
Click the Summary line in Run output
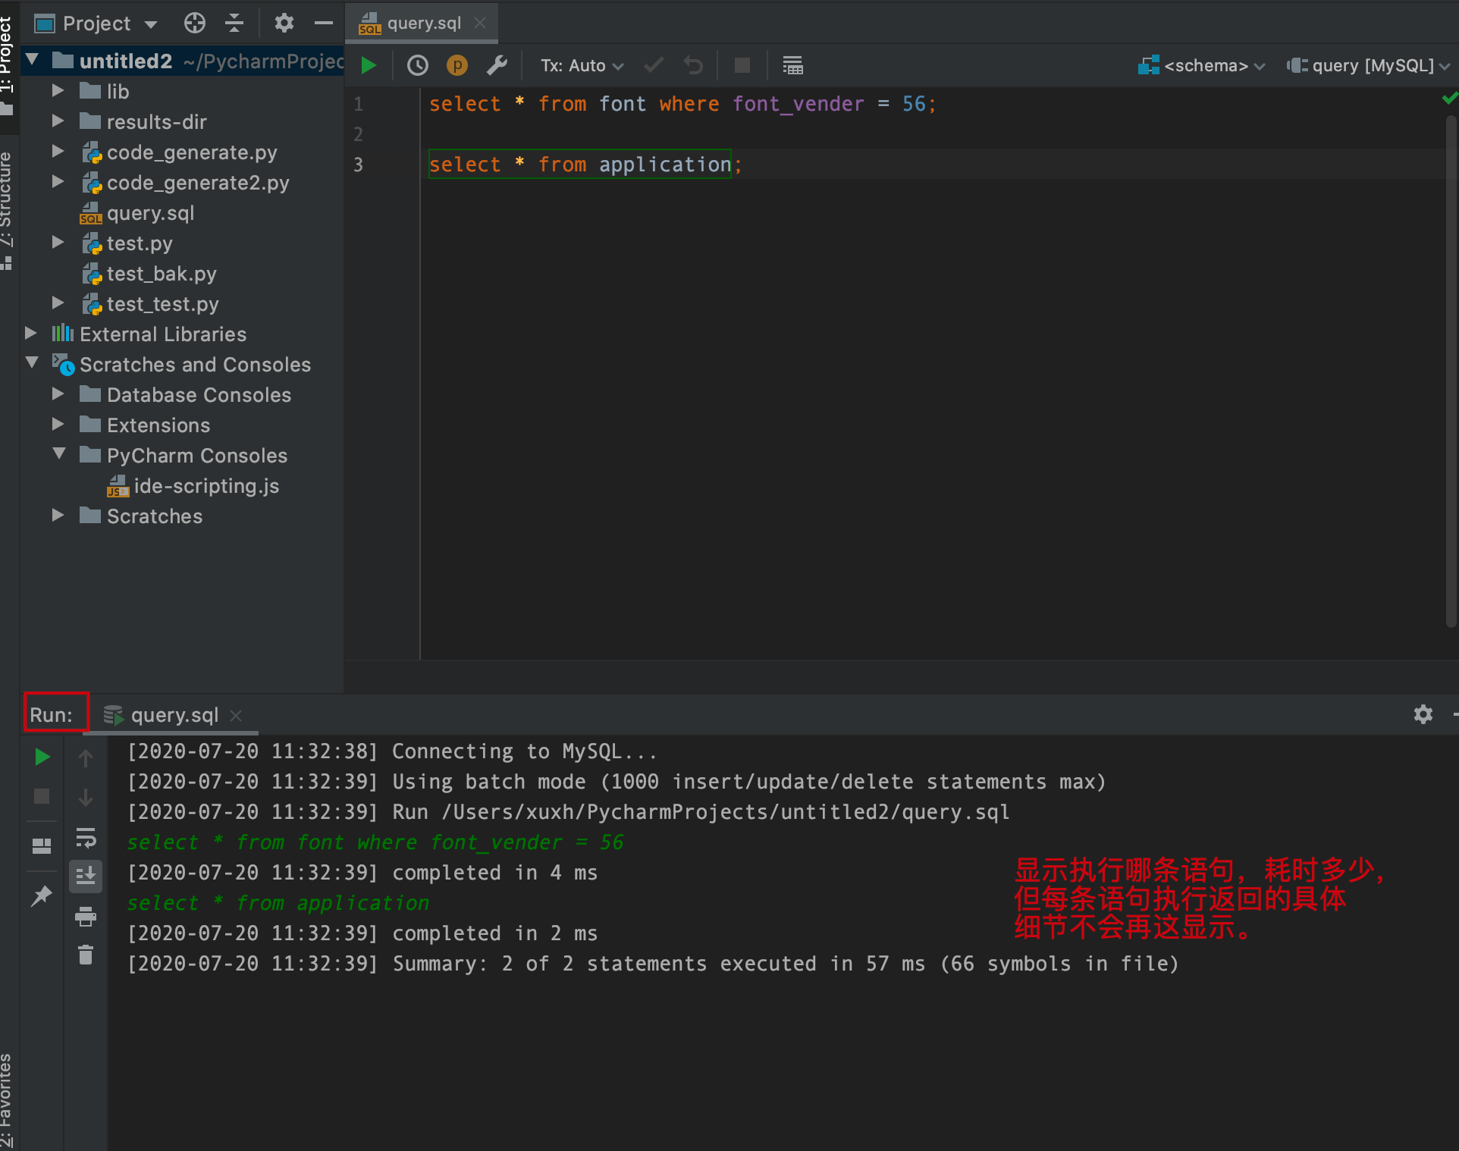(653, 964)
